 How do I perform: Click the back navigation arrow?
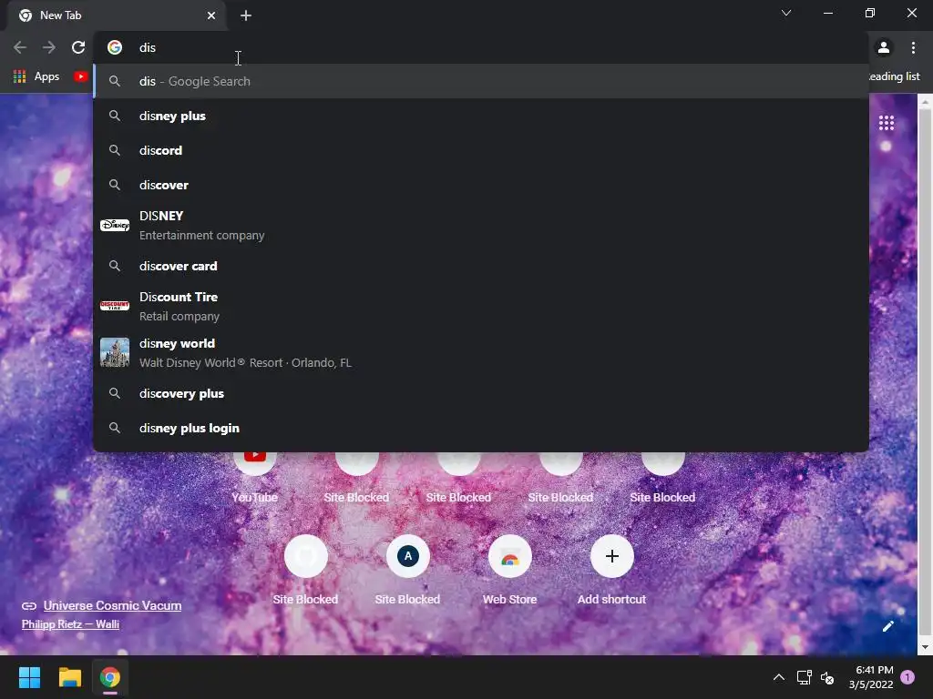(20, 47)
